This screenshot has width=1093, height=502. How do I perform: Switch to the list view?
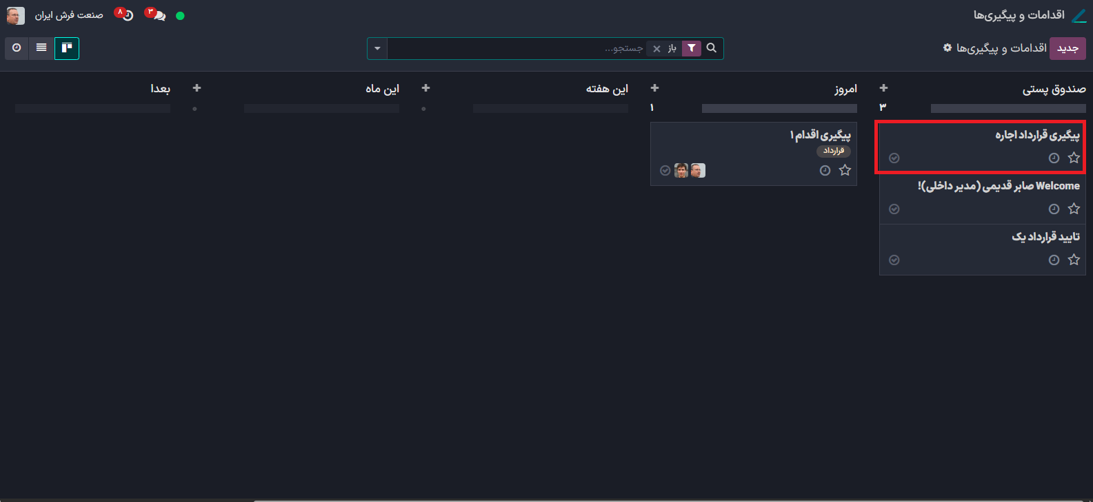click(41, 48)
